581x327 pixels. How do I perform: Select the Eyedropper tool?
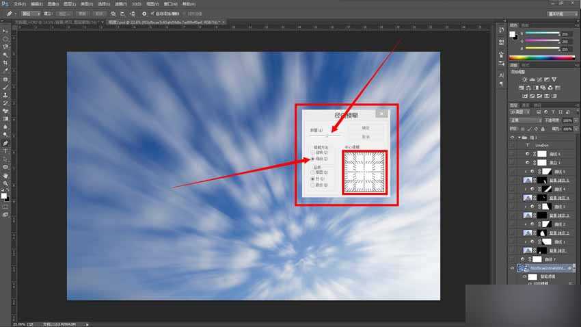pos(5,71)
